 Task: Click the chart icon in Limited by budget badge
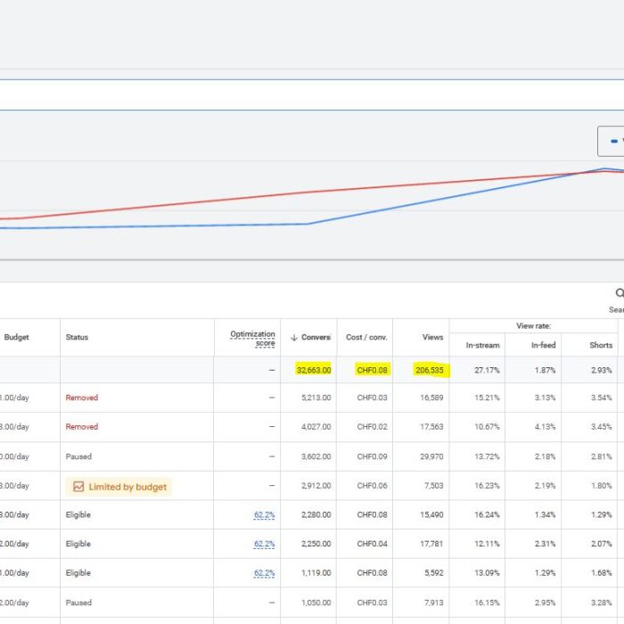tap(78, 487)
